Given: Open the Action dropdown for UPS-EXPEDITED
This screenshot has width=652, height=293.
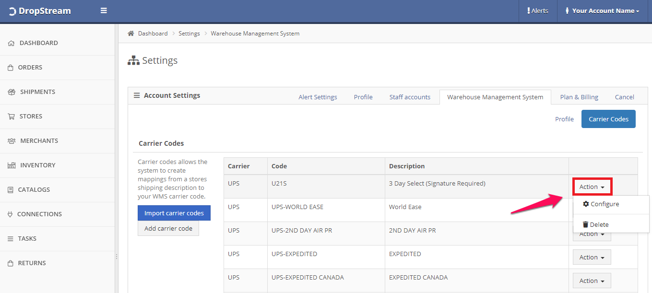Looking at the screenshot, I should (592, 257).
